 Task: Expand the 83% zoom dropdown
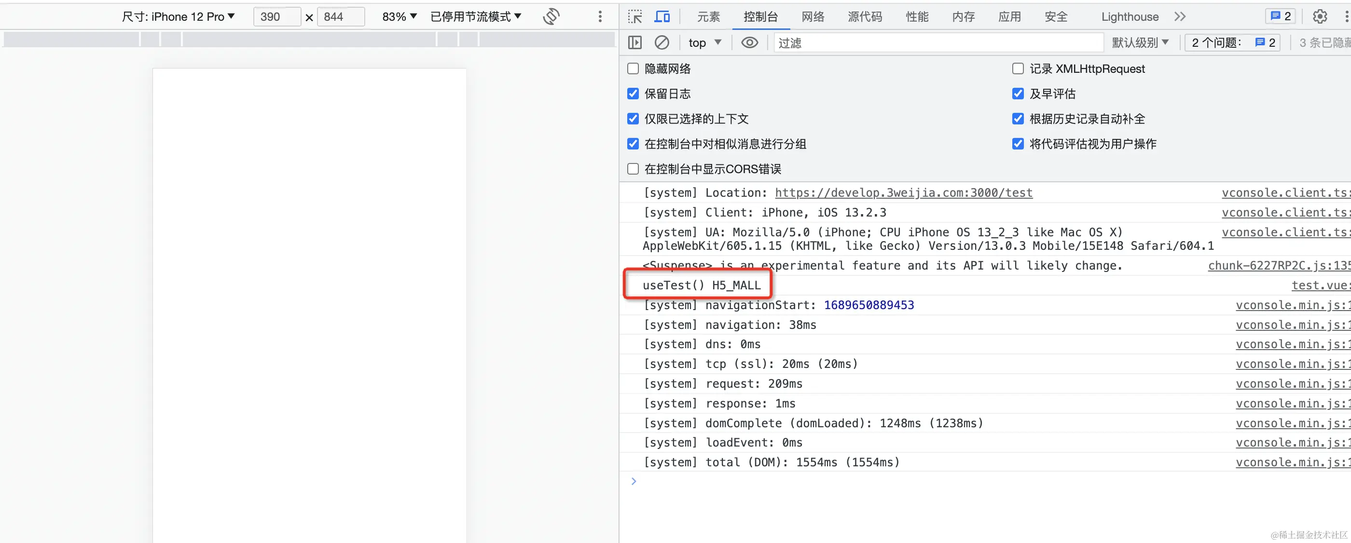point(399,17)
